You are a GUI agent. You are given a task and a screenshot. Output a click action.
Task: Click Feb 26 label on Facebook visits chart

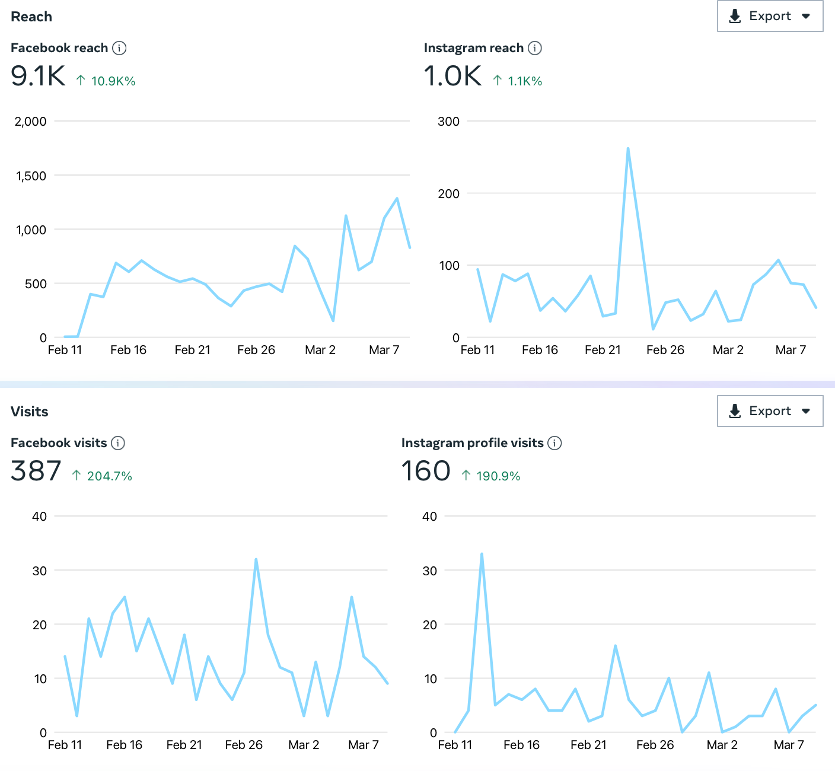244,745
